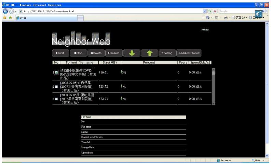The width and height of the screenshot is (271, 165).
Task: Click the Torrent file name column header
Action: (79, 63)
